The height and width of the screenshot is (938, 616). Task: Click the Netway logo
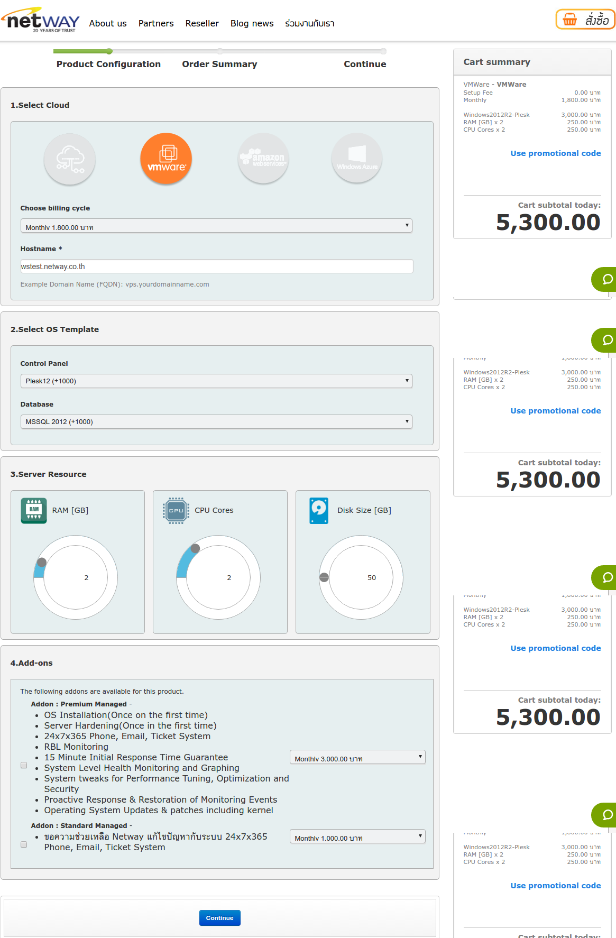[40, 20]
